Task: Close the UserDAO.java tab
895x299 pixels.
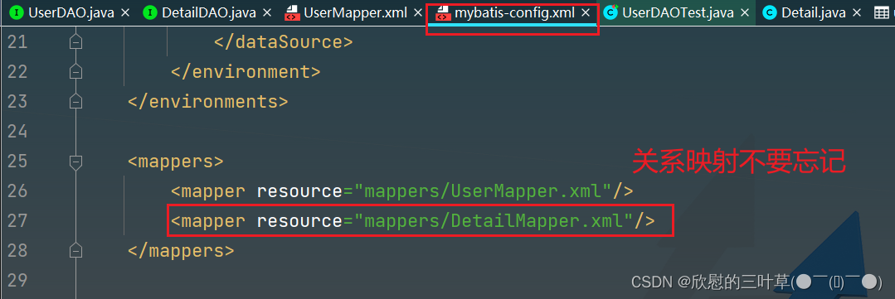Action: click(x=125, y=12)
